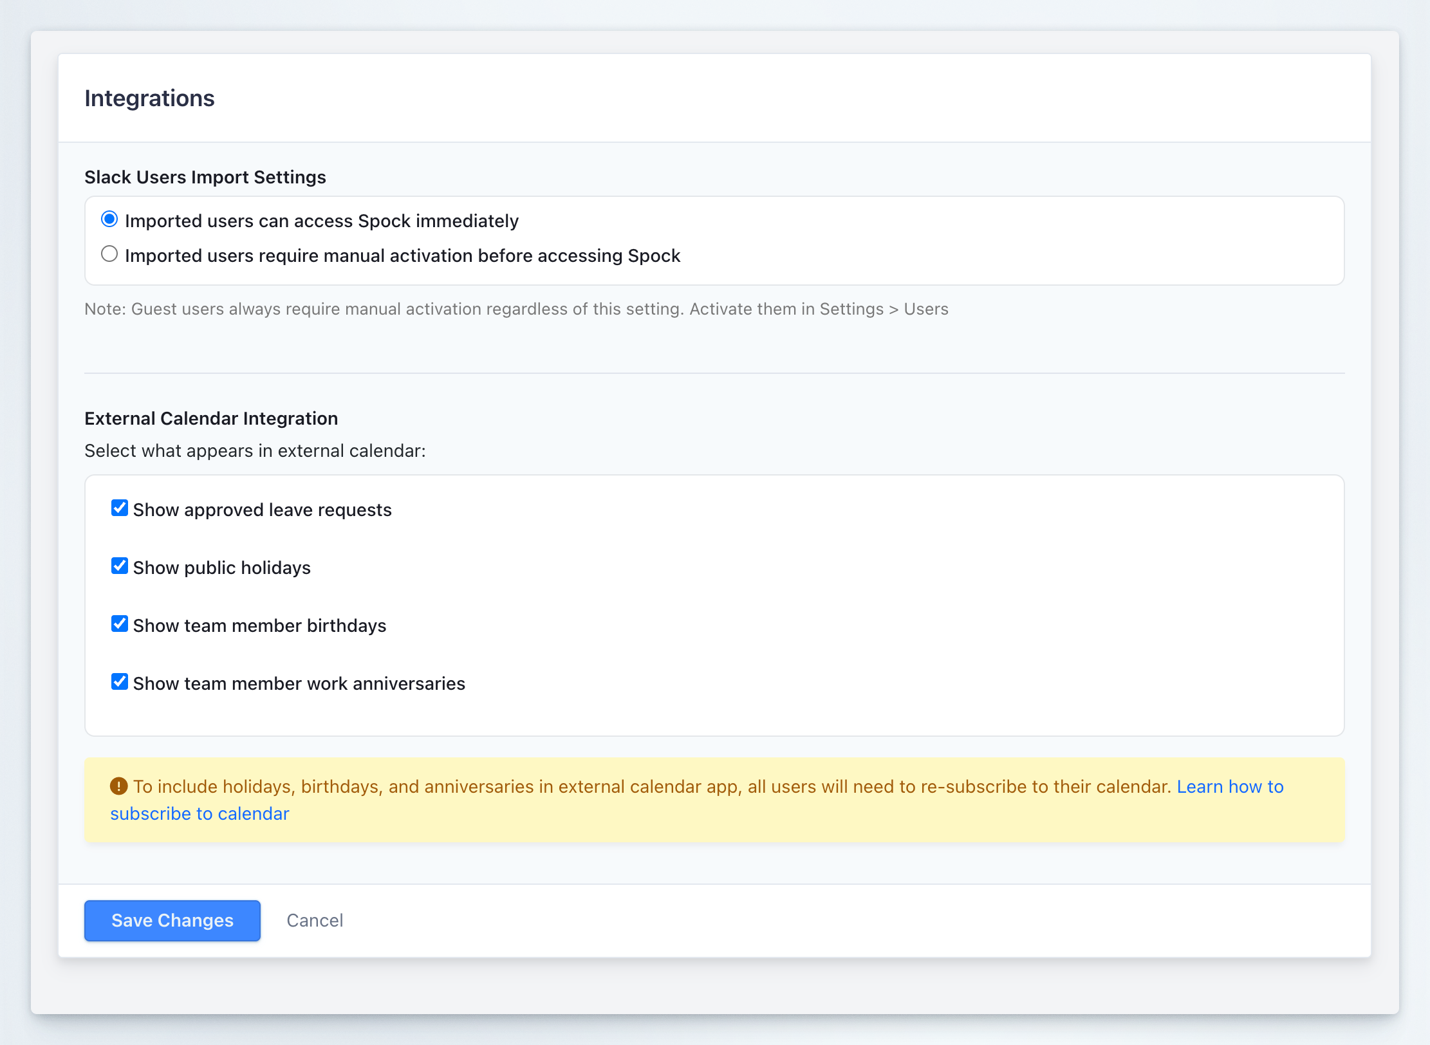The image size is (1430, 1045).
Task: Select "Imported users can access Spock immediately"
Action: pos(109,219)
